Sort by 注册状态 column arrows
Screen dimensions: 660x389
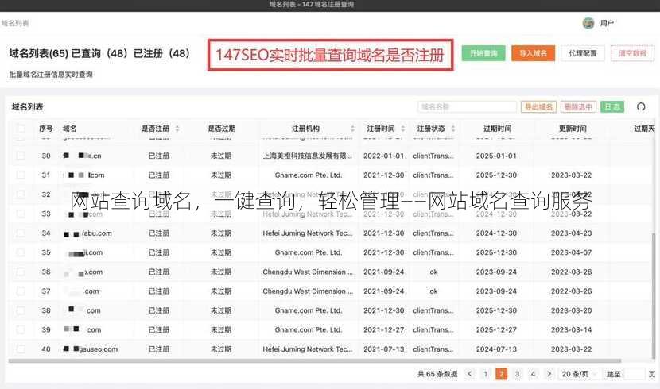coord(453,129)
